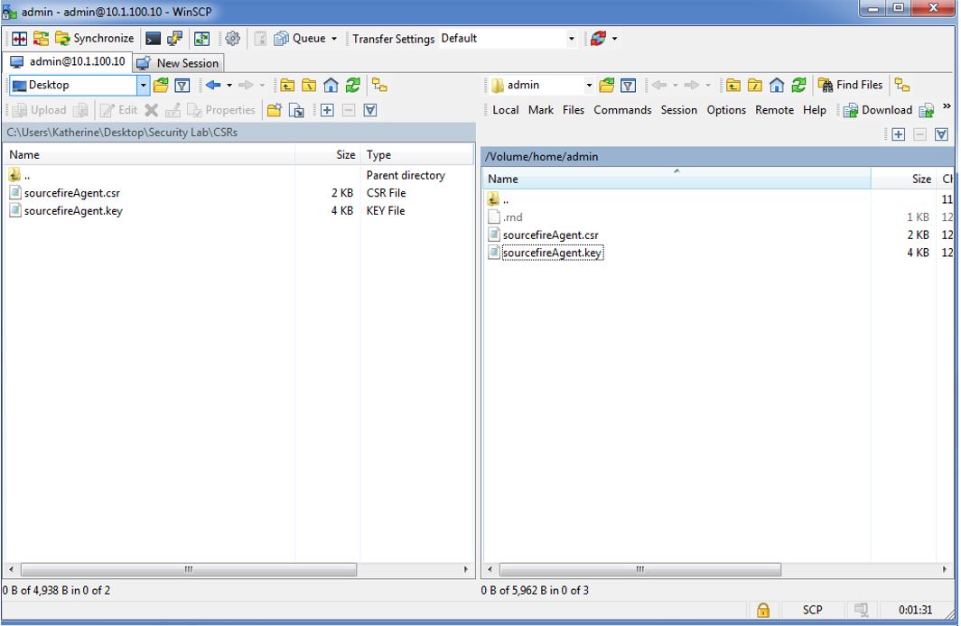The height and width of the screenshot is (626, 961).
Task: Sort local panel by Type column
Action: (x=417, y=155)
